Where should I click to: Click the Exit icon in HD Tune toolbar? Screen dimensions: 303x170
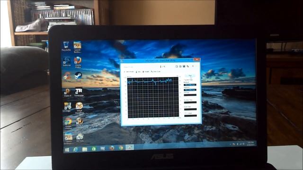point(193,66)
